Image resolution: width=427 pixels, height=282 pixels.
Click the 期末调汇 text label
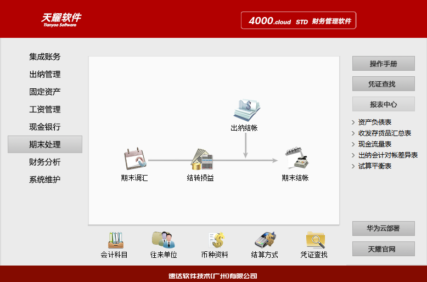[134, 178]
